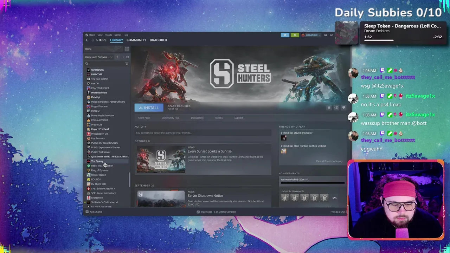This screenshot has height=253, width=450.
Task: Install Steel Hunters with the INSTALL button
Action: click(x=149, y=108)
